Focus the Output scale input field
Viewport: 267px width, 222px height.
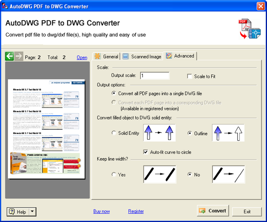click(155, 76)
